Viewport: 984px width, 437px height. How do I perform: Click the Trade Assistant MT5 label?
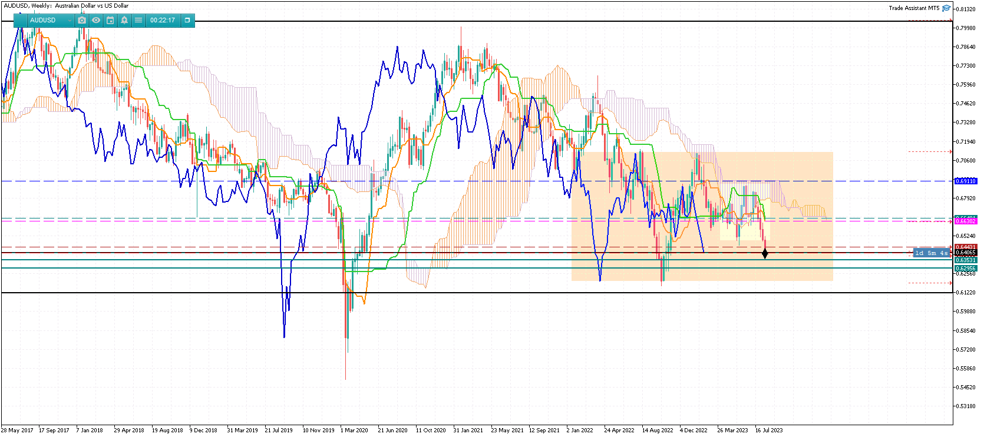(914, 8)
